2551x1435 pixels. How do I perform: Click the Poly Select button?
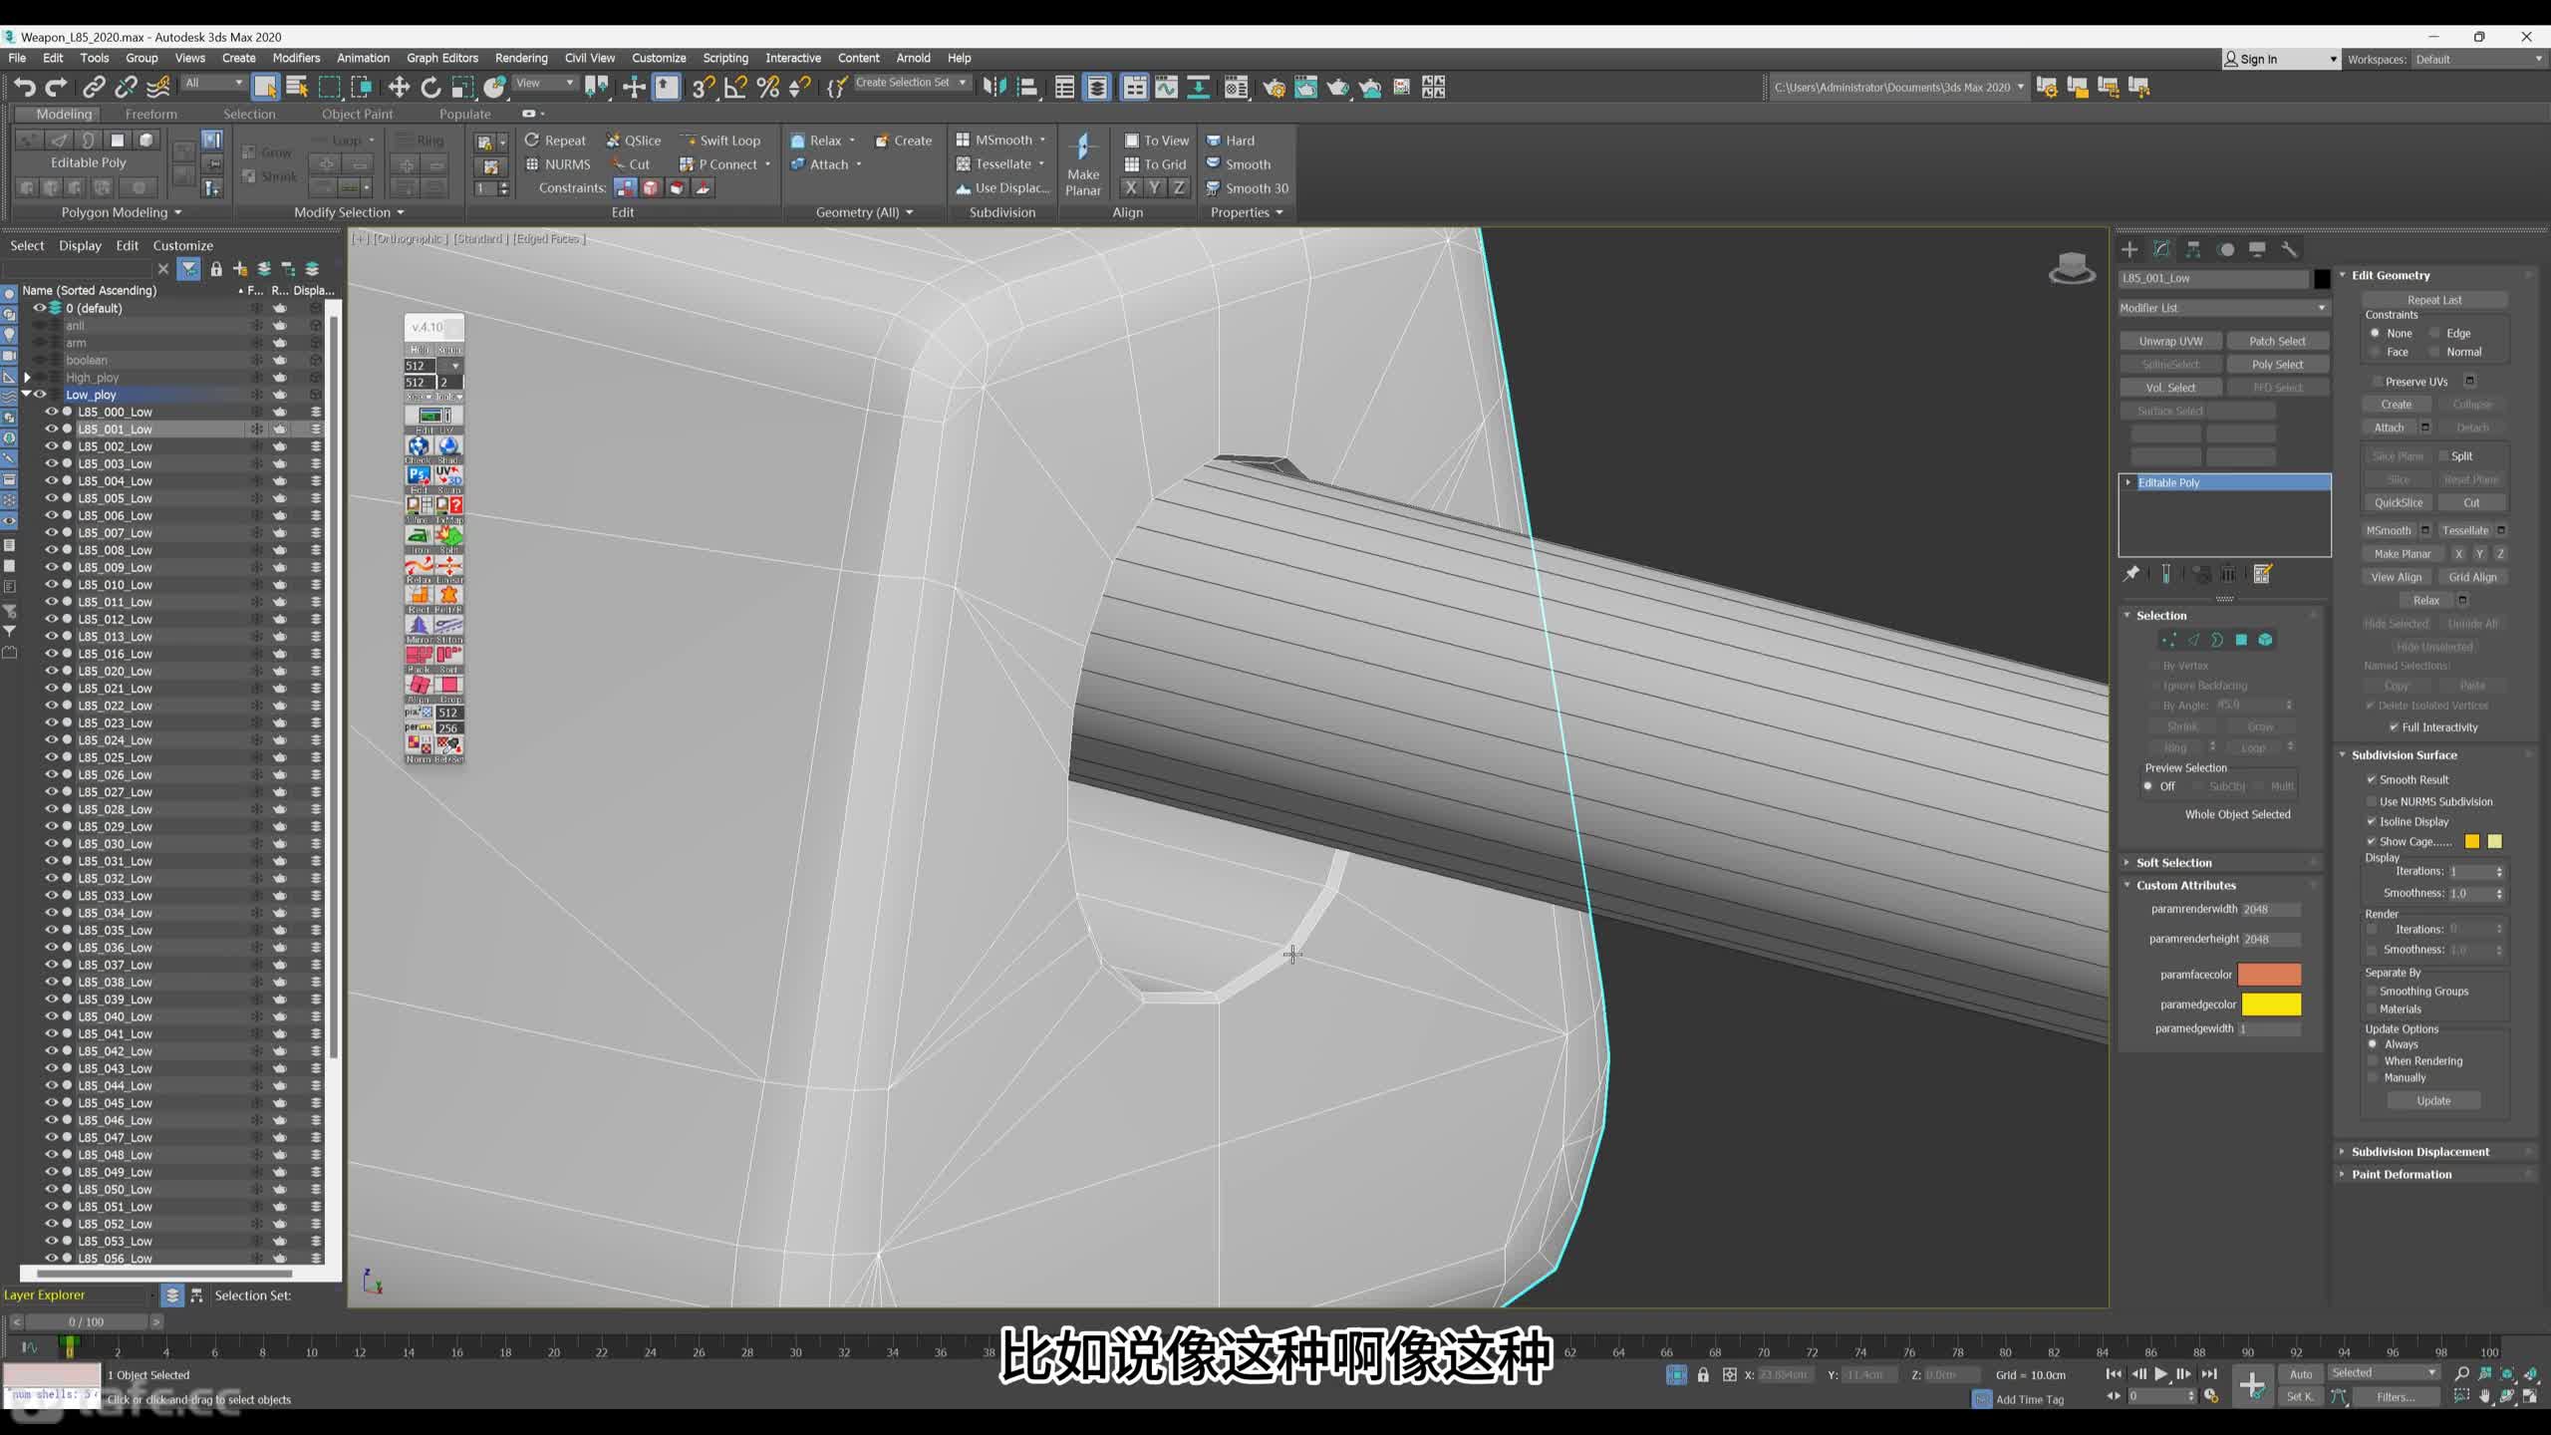point(2277,365)
